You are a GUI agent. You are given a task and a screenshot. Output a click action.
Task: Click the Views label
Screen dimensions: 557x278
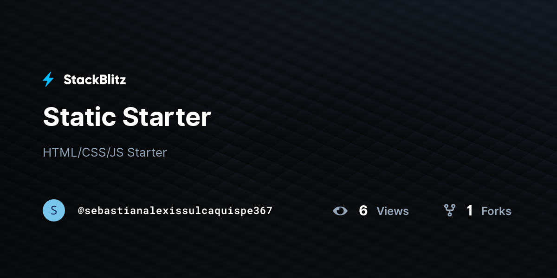(x=393, y=211)
